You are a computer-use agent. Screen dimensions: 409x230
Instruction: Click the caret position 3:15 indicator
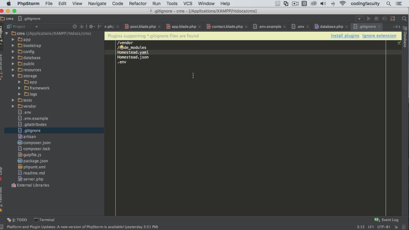(360, 227)
